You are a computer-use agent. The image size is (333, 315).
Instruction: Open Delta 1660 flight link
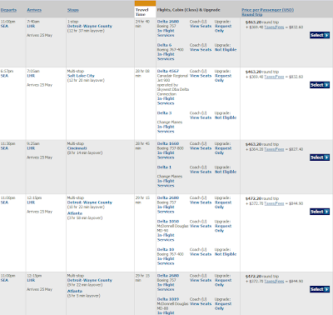tap(168, 143)
